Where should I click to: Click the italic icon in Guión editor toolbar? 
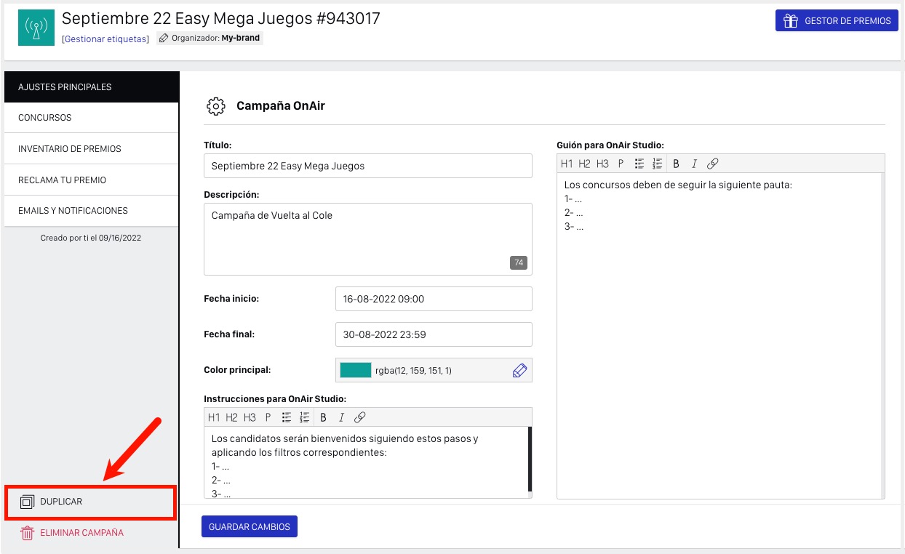coord(694,164)
